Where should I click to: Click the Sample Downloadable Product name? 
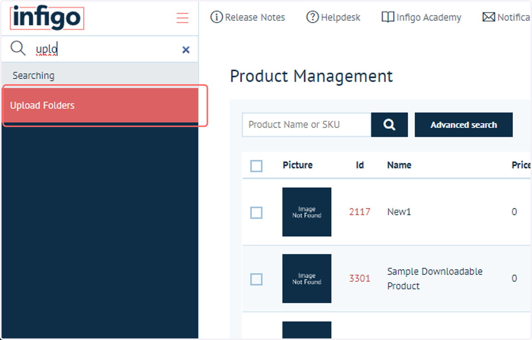[x=435, y=278]
